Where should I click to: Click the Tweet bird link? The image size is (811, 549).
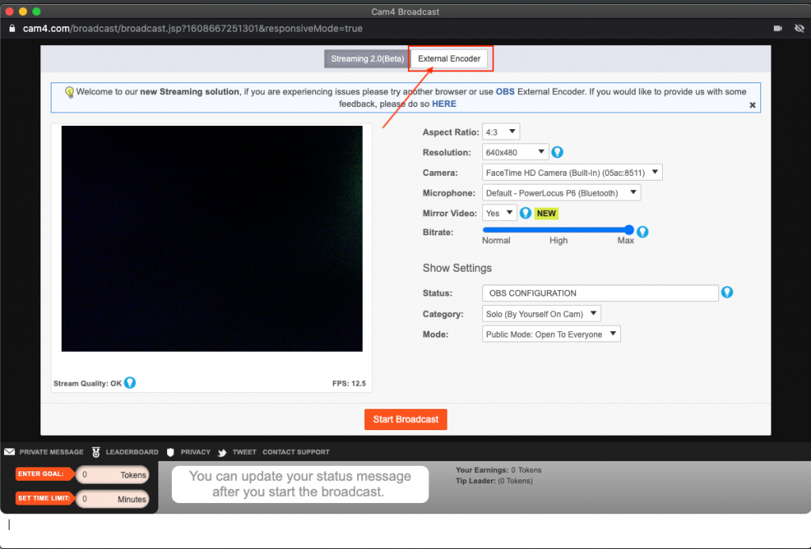238,452
